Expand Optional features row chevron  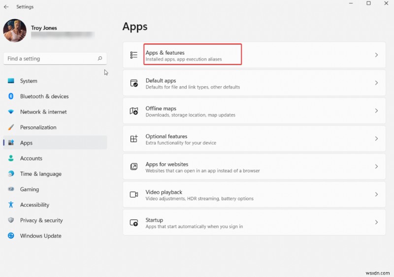(x=376, y=139)
